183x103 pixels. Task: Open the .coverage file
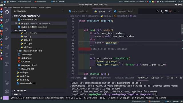point(27,54)
